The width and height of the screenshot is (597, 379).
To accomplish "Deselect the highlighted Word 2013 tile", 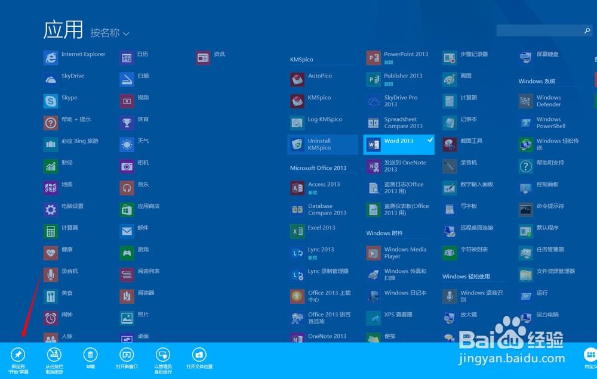I will 399,144.
